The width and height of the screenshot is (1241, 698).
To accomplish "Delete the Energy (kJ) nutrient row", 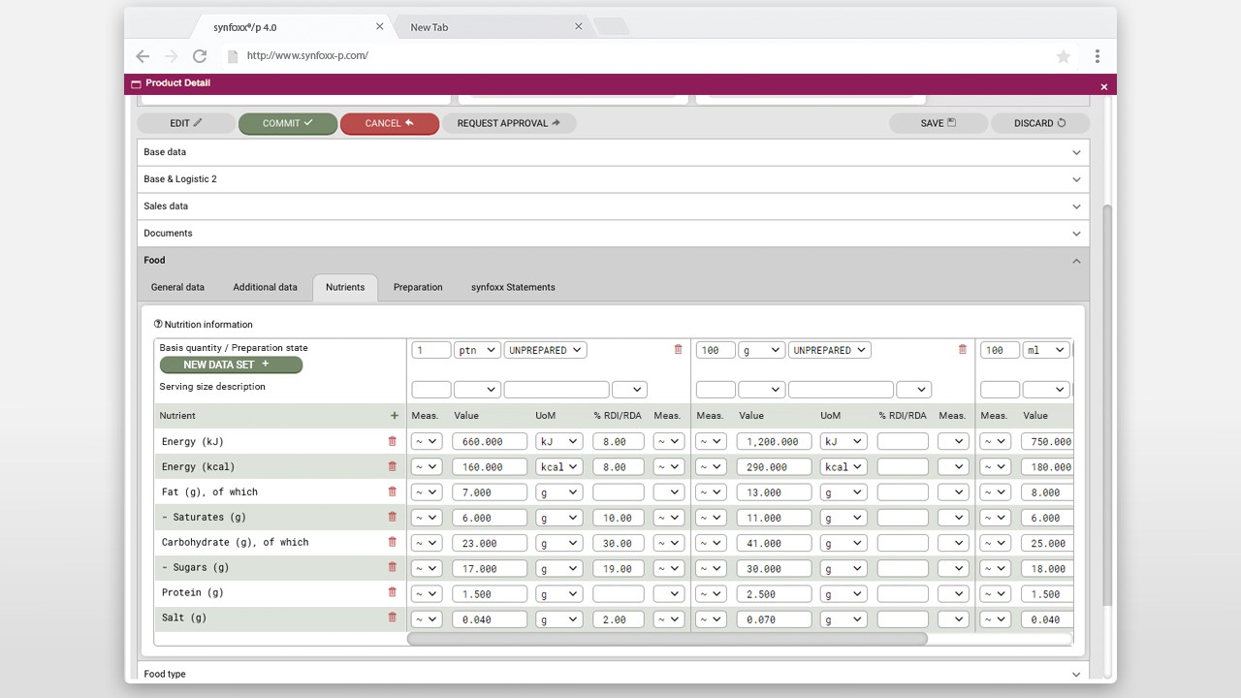I will [x=393, y=441].
